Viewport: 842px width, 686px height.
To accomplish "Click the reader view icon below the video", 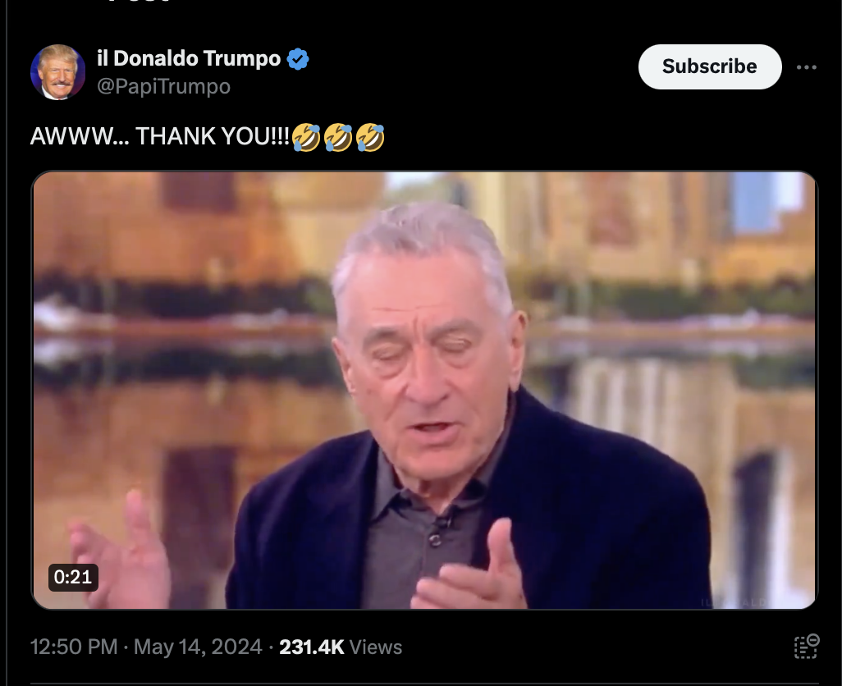I will click(x=806, y=647).
